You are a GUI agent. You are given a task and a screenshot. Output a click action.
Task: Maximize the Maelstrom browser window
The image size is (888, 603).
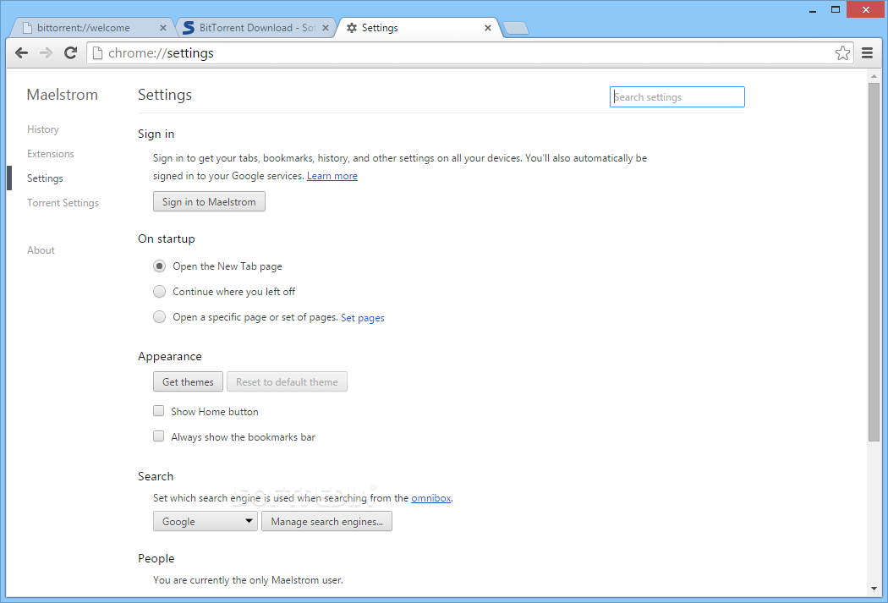[835, 9]
